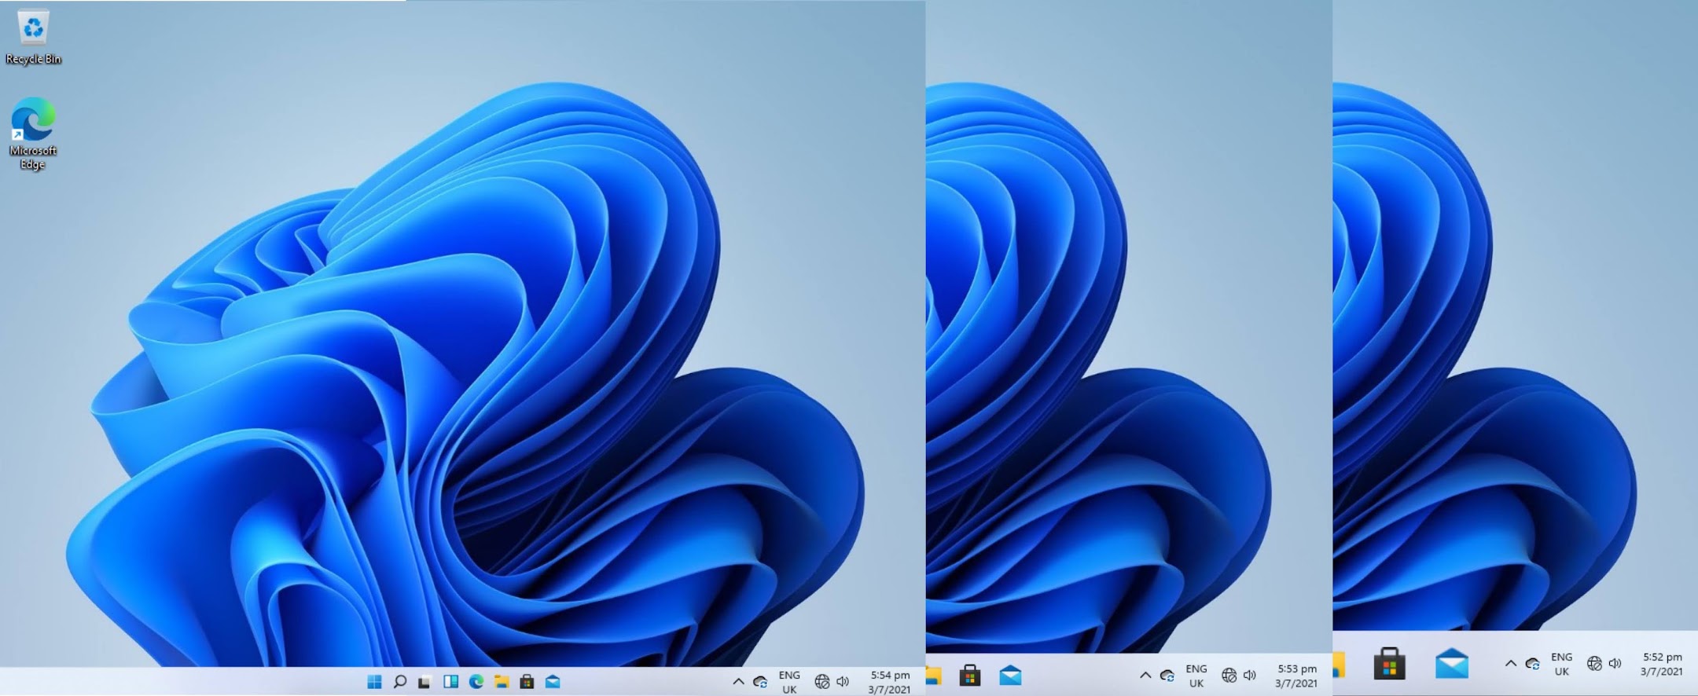This screenshot has height=696, width=1698.
Task: Switch input language ENG UK on the 5:53 pm taskbar
Action: tap(1196, 676)
